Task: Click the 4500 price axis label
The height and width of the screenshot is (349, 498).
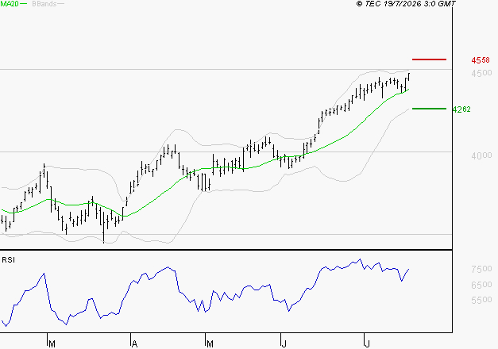Action: [481, 73]
